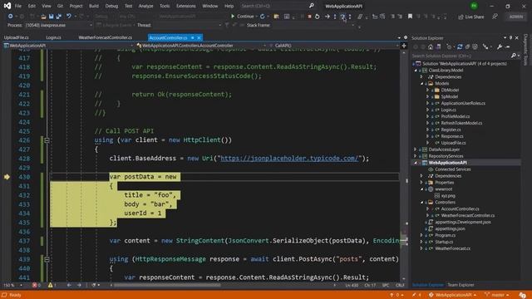532x299 pixels.
Task: Click the Search (Ctrl+Q) box
Action: point(277,6)
